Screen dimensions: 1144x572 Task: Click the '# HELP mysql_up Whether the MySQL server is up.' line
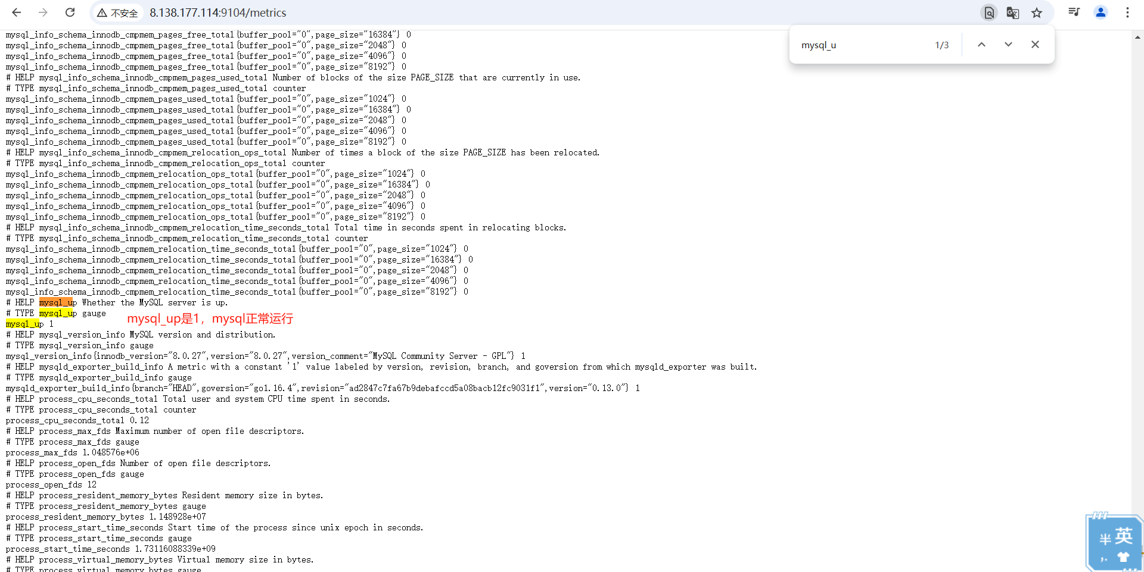click(117, 303)
